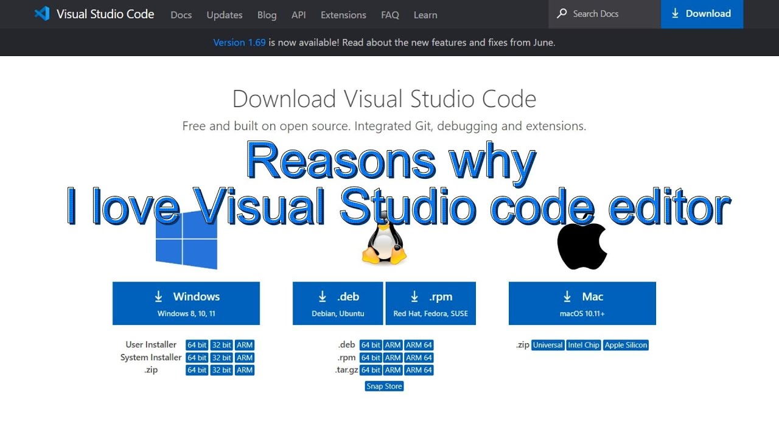Viewport: 779px width, 438px height.
Task: Select the Mac Universal zip
Action: [x=548, y=345]
